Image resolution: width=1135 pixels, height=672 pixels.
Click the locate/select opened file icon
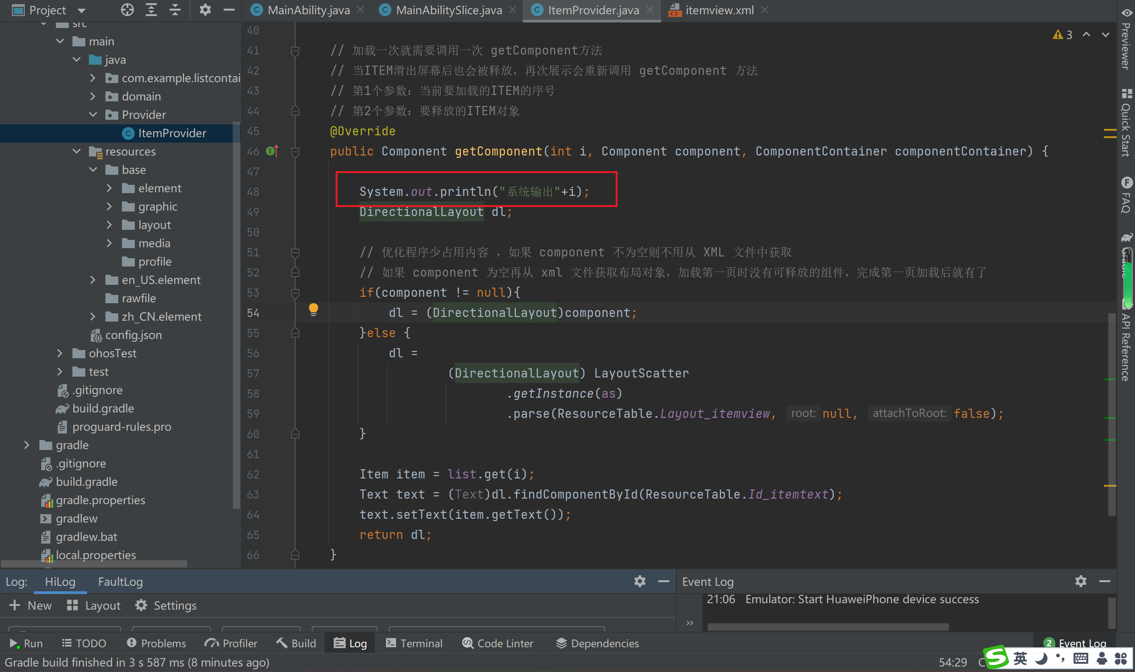coord(127,10)
